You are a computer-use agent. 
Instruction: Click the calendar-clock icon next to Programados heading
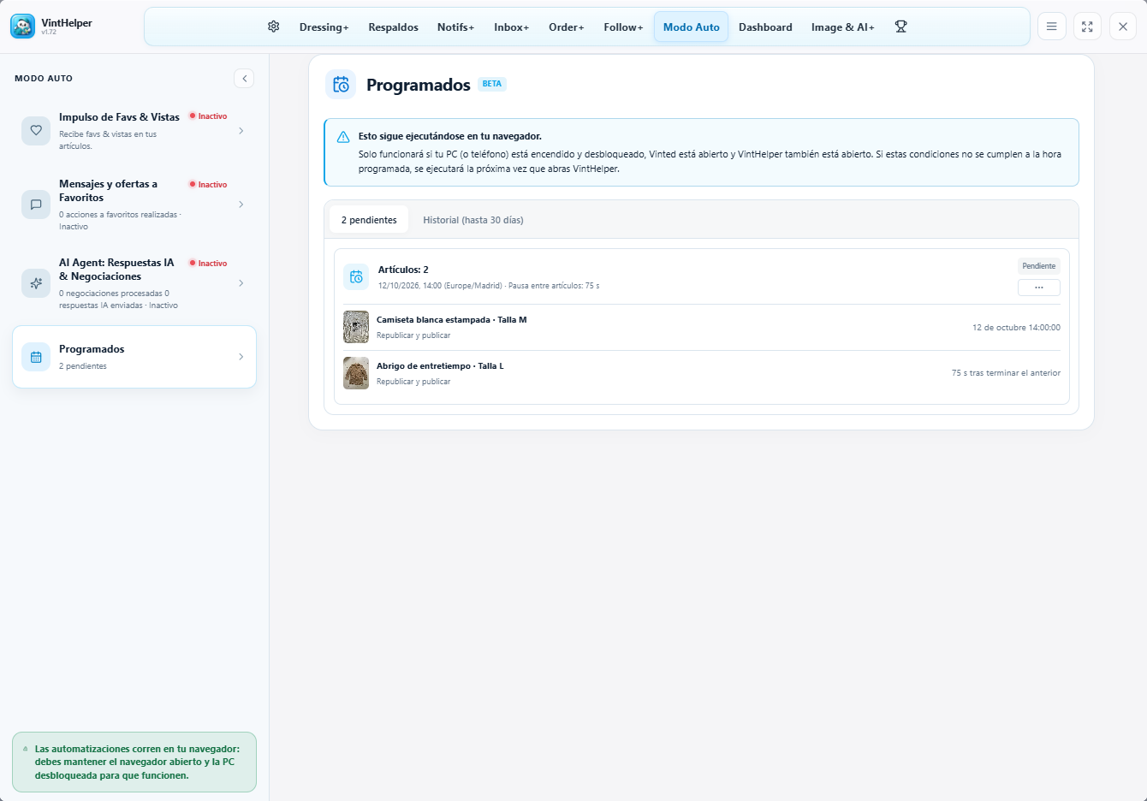click(x=341, y=85)
